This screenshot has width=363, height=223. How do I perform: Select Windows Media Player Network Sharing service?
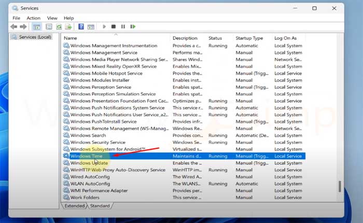click(119, 60)
